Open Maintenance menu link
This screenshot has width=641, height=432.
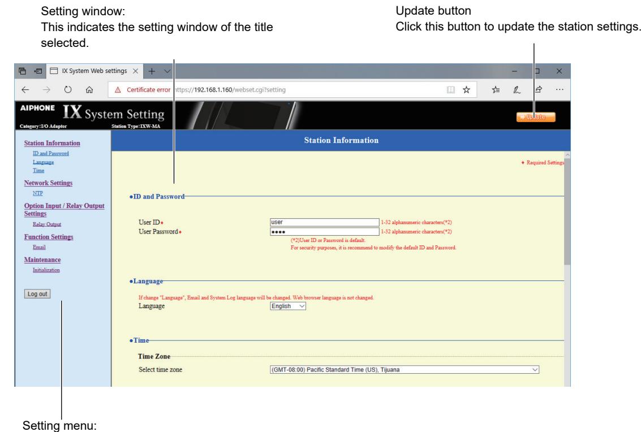coord(42,260)
